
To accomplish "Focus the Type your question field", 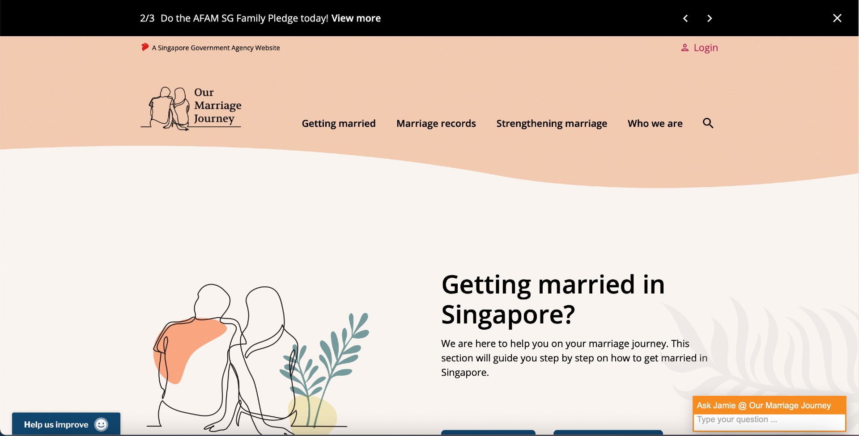I will pos(769,420).
